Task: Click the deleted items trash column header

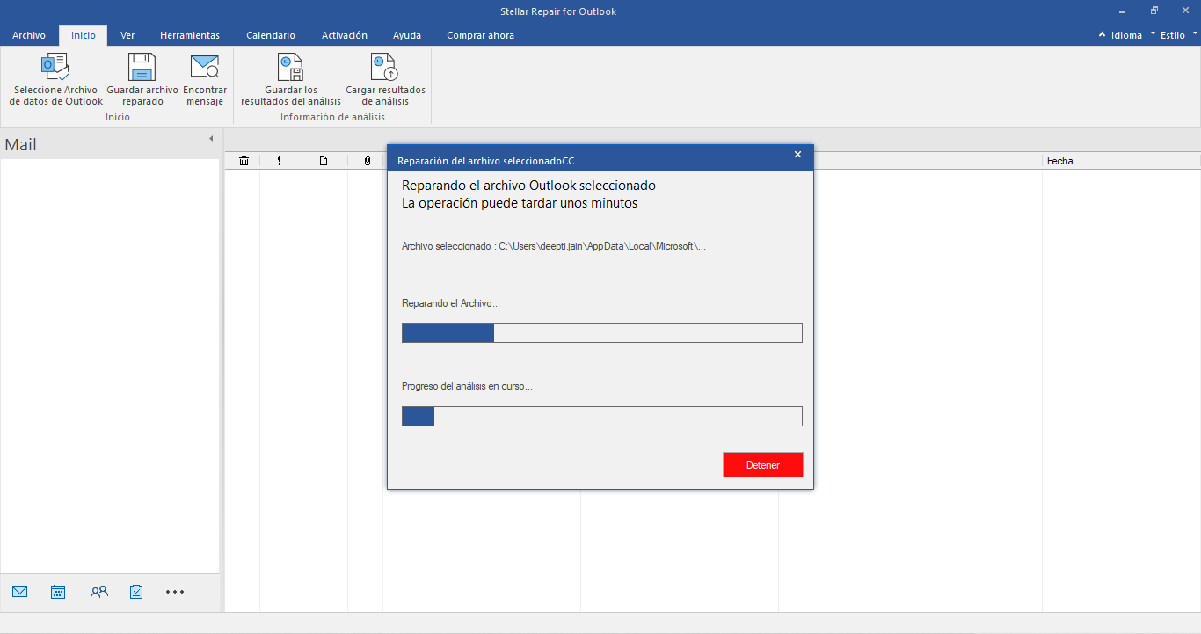Action: click(244, 161)
